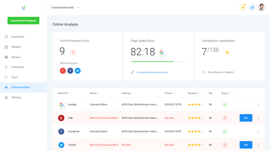Sort by the Address column header

pyautogui.click(x=128, y=93)
